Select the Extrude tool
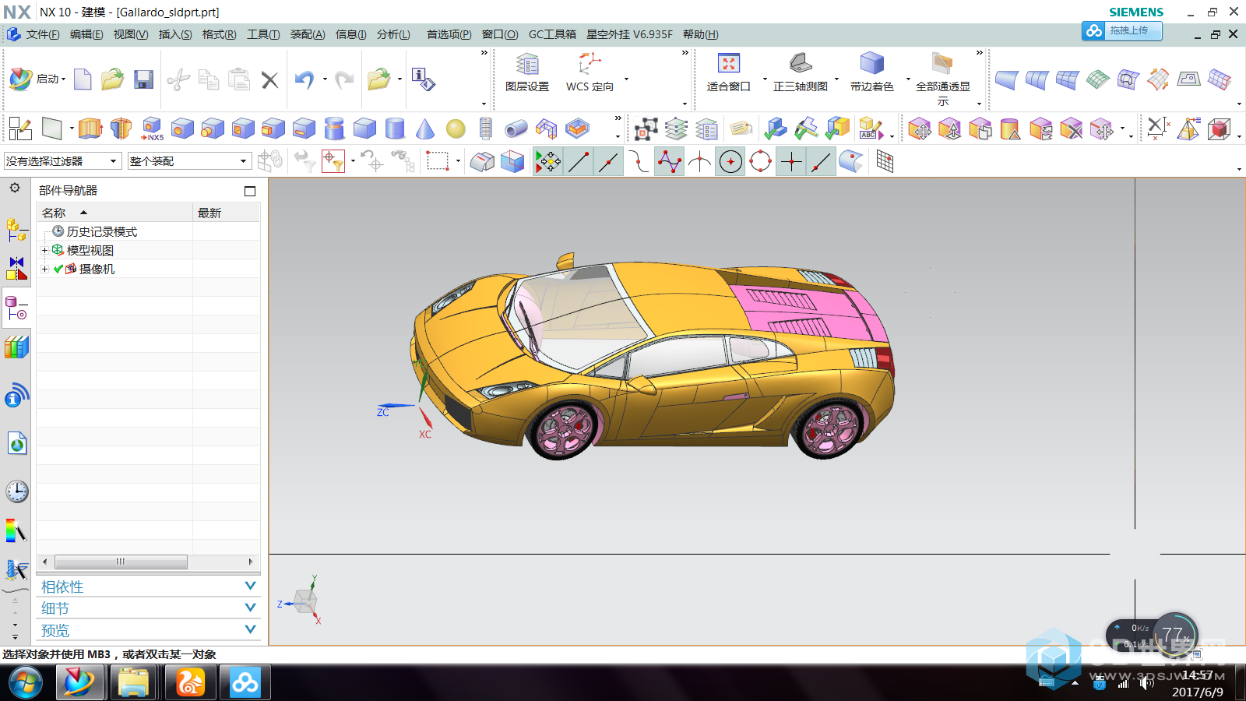 click(90, 129)
